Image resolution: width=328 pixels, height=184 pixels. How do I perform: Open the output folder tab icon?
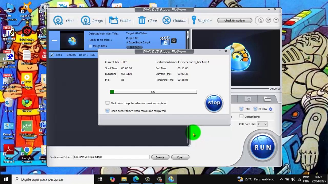(267, 99)
